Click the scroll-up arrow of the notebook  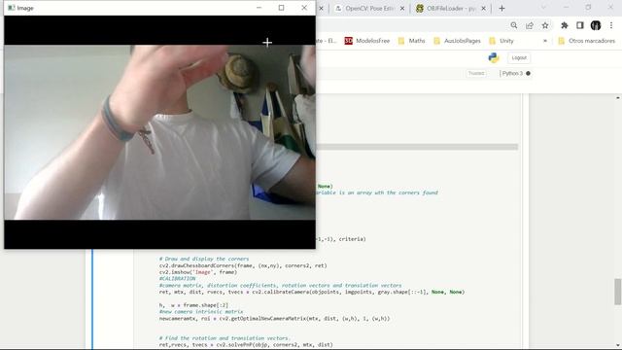coord(618,97)
